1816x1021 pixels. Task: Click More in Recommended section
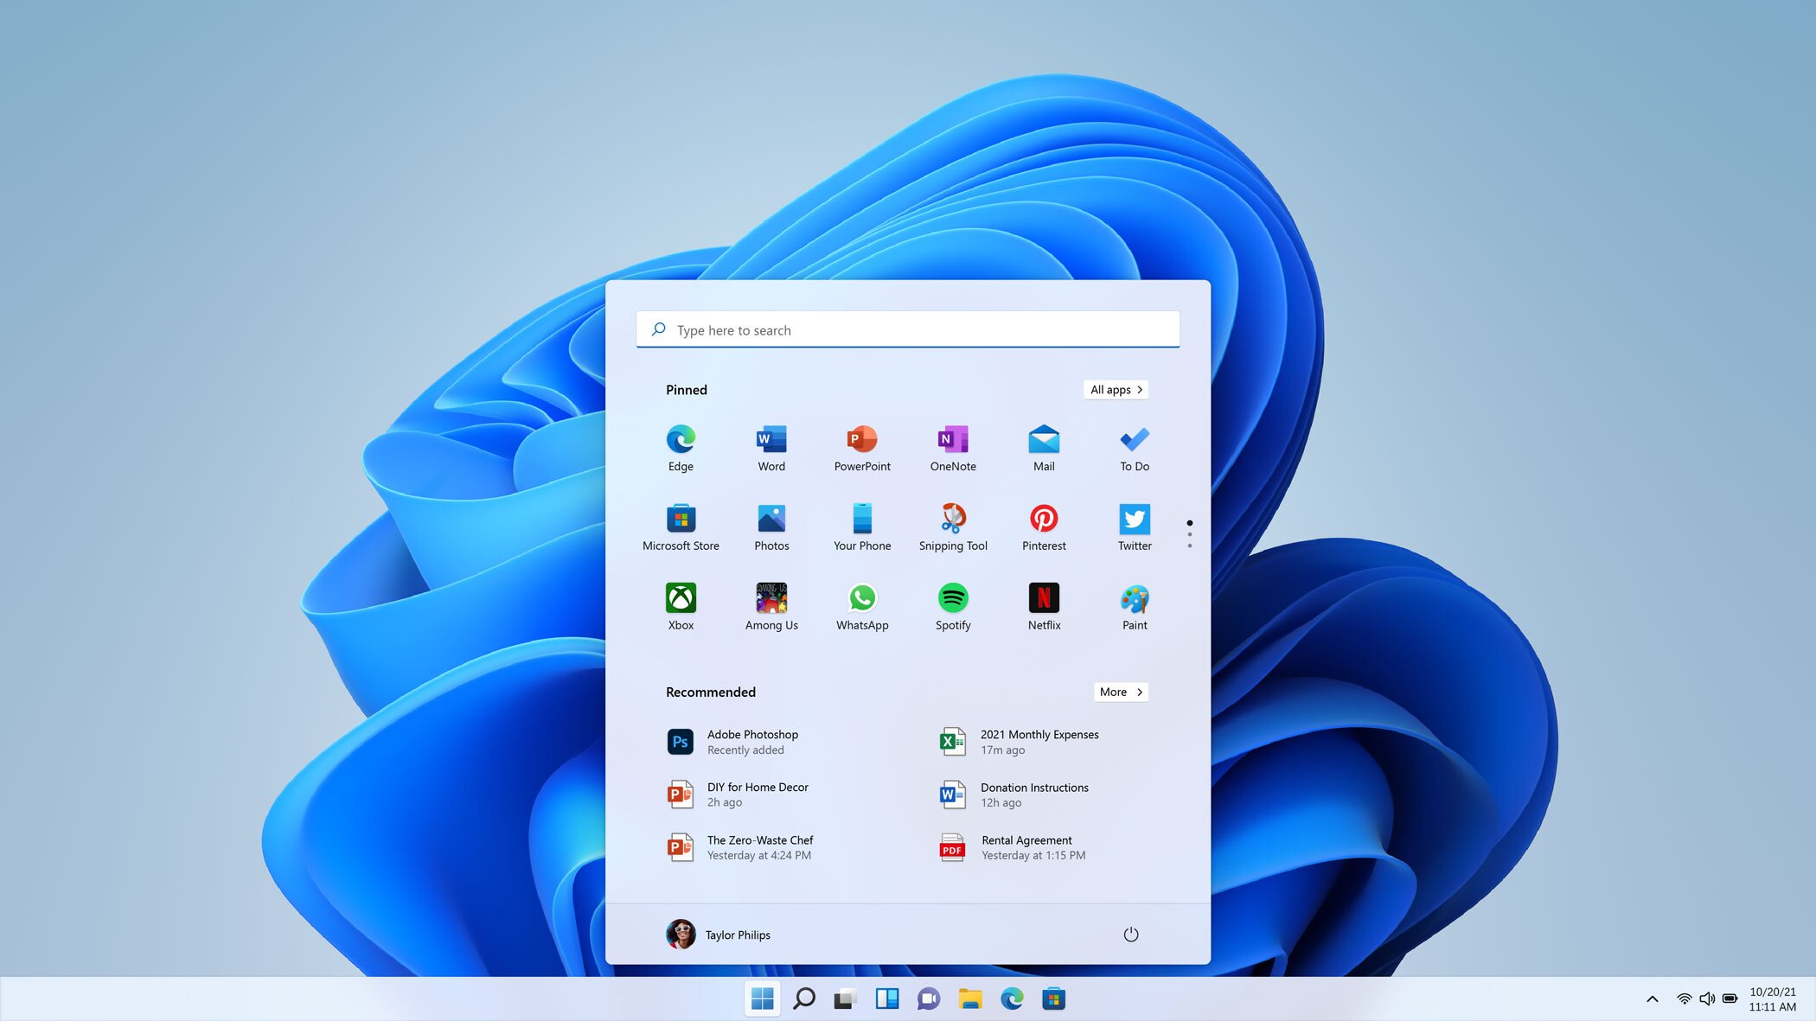1120,691
